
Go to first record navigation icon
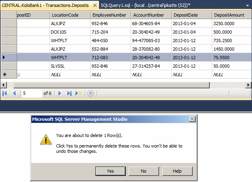(4, 93)
